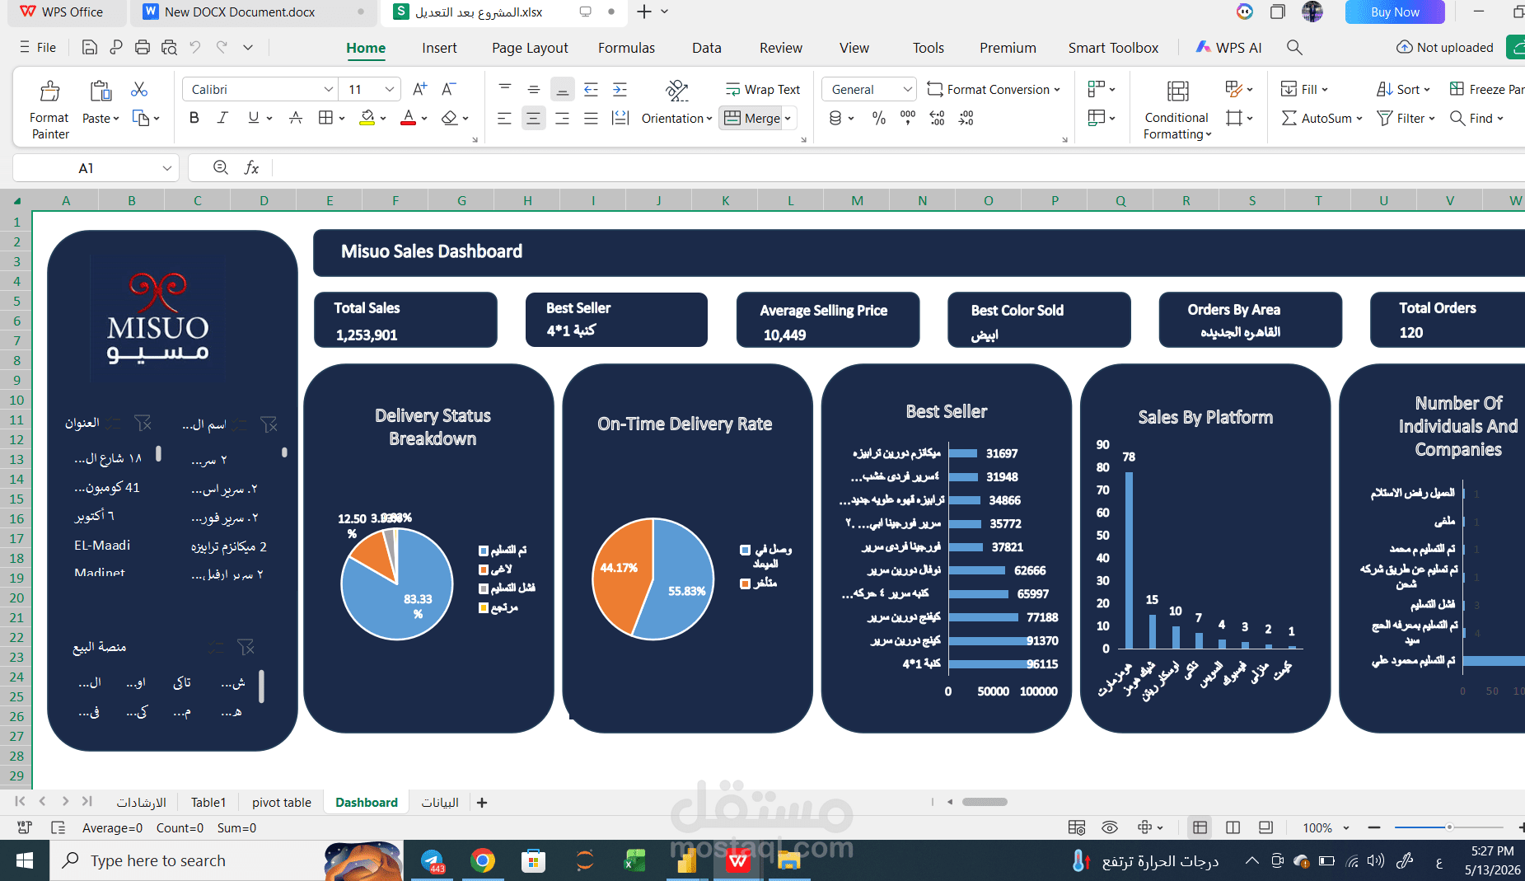Expand the Paste options dropdown
The image size is (1525, 881).
pyautogui.click(x=116, y=119)
